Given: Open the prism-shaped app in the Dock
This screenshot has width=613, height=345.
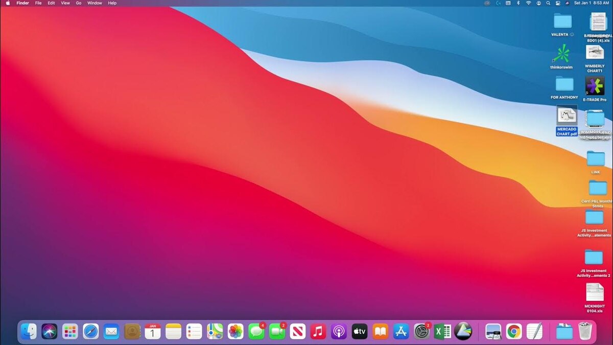Looking at the screenshot, I should click(x=463, y=332).
